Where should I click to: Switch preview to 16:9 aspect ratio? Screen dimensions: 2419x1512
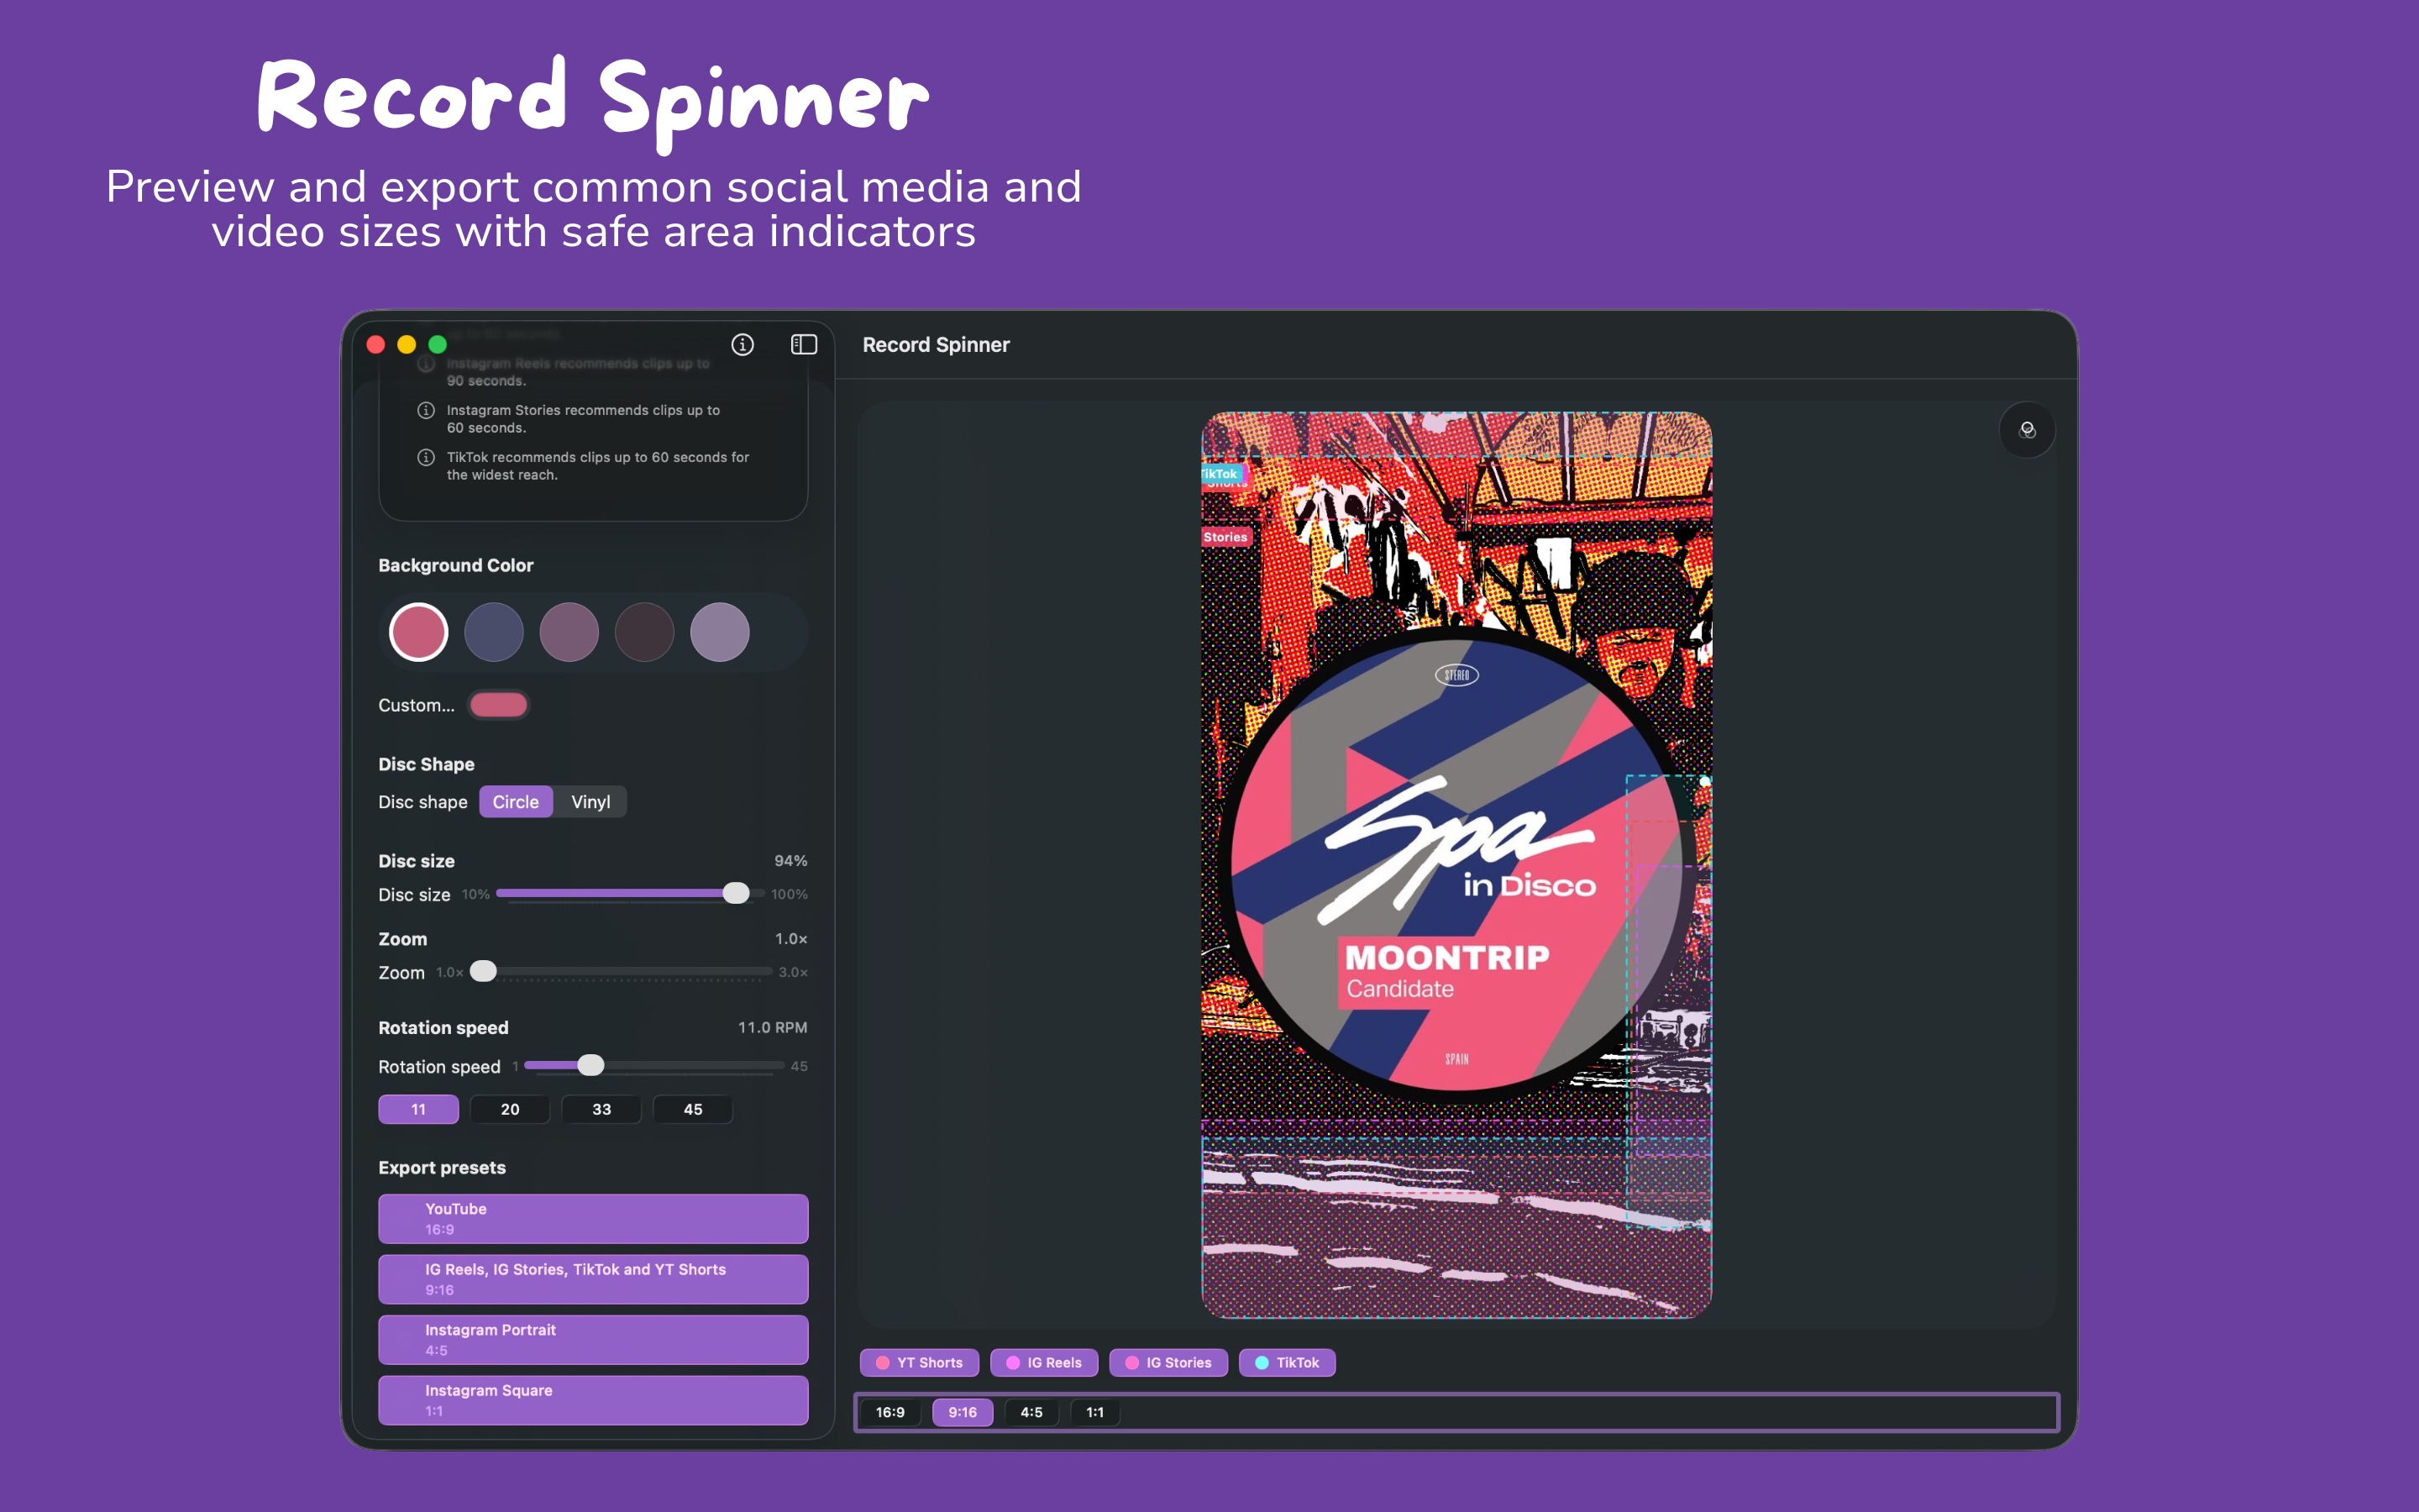click(889, 1412)
